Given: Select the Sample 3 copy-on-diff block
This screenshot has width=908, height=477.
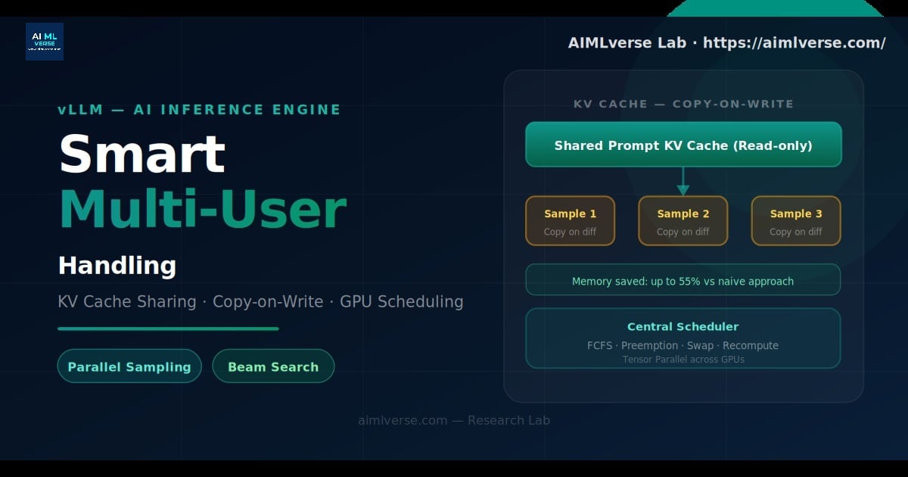Looking at the screenshot, I should 795,220.
